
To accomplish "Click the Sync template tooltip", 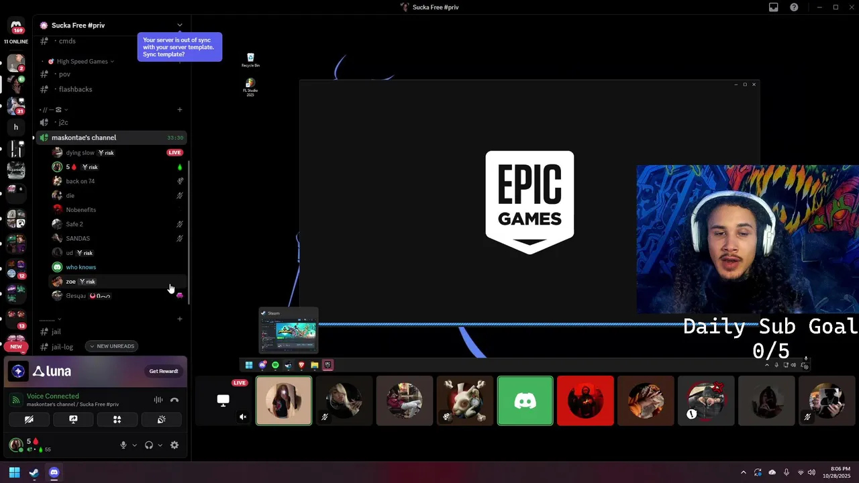I will [x=180, y=47].
